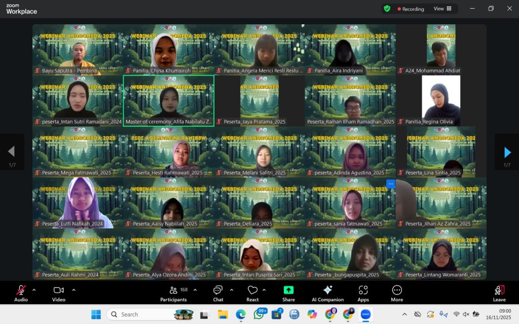This screenshot has height=324, width=519.
Task: Open the More options menu
Action: click(x=397, y=293)
